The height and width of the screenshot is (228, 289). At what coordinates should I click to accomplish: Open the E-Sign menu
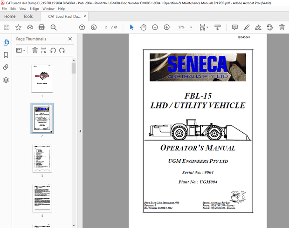coord(34,9)
